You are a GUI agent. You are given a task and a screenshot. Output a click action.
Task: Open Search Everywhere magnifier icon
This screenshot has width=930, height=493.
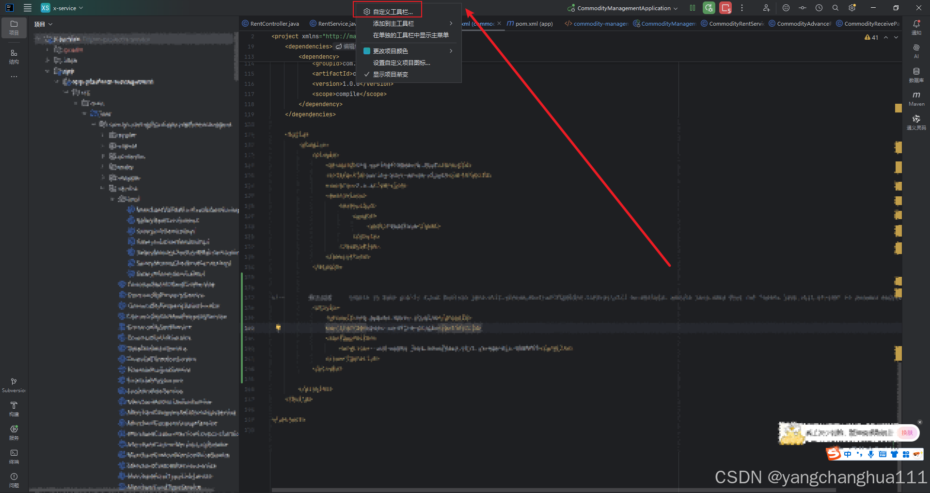click(x=835, y=8)
